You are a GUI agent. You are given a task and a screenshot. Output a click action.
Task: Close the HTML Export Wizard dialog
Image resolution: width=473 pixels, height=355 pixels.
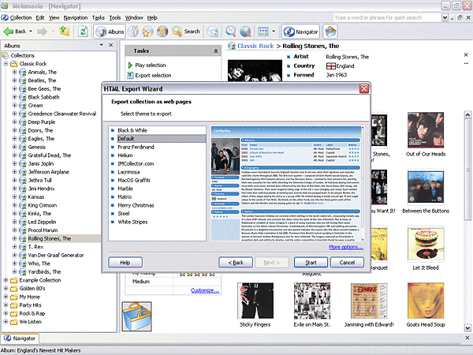pos(364,88)
